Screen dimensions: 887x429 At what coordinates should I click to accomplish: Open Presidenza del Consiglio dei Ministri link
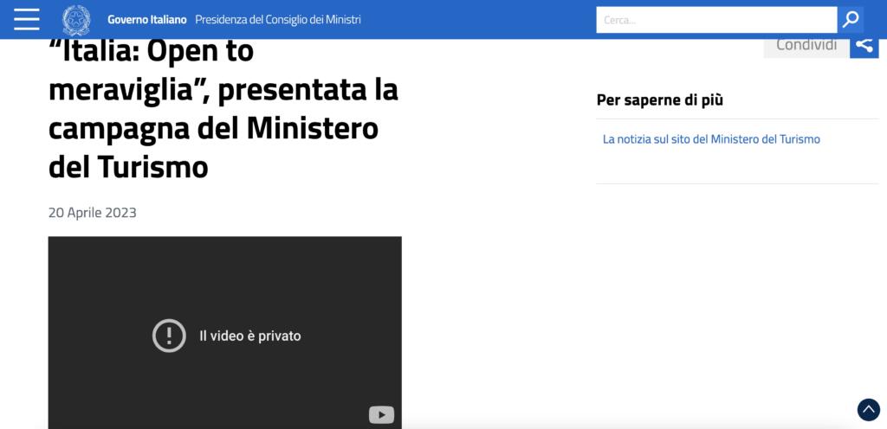click(278, 19)
